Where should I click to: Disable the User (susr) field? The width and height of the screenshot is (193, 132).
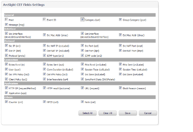click(x=6, y=69)
